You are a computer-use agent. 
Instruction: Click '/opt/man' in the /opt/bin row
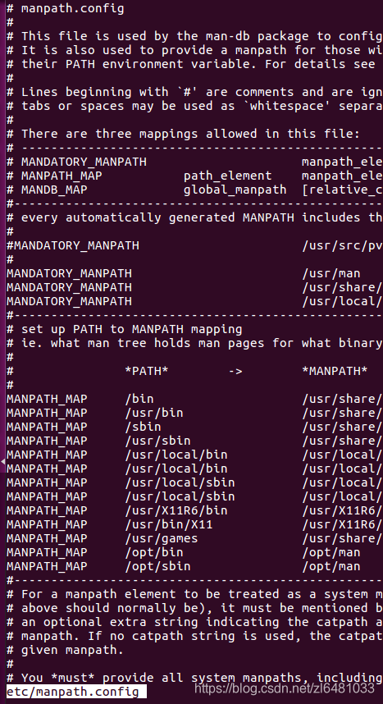(331, 552)
